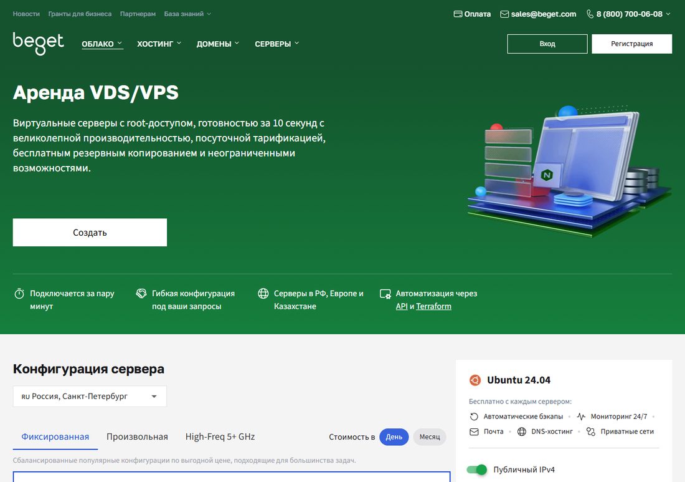Click the DNS-хостинг globe icon

[522, 431]
